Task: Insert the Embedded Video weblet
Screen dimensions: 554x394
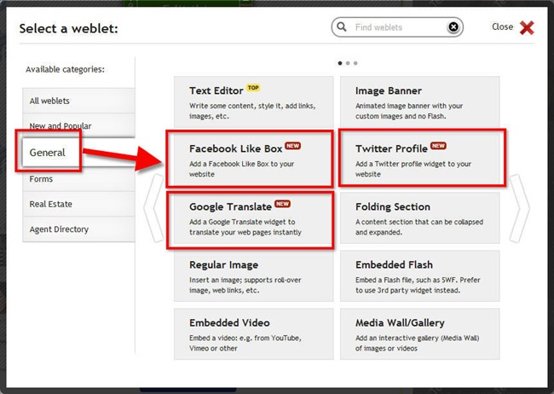Action: click(x=254, y=333)
